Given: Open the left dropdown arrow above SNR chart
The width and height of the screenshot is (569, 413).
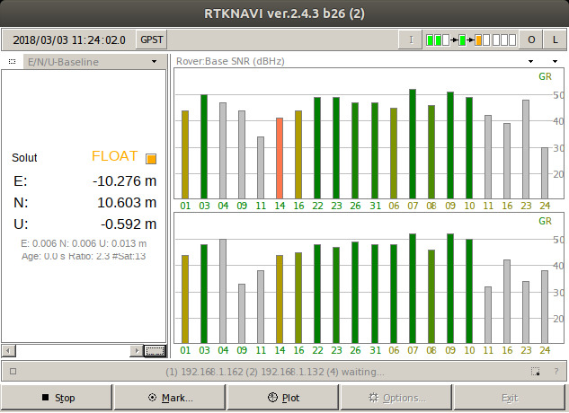Looking at the screenshot, I should tap(530, 61).
